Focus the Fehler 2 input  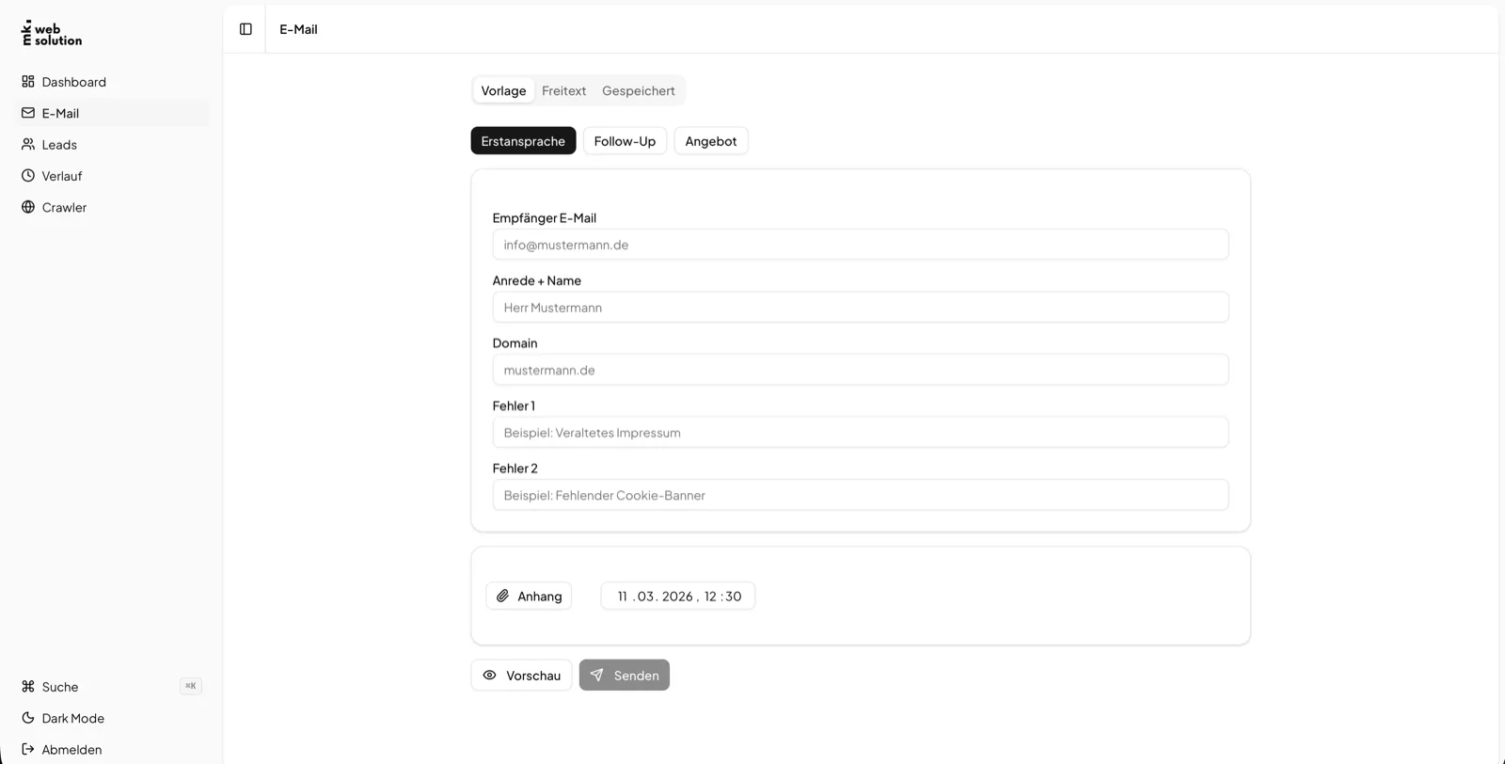(861, 495)
